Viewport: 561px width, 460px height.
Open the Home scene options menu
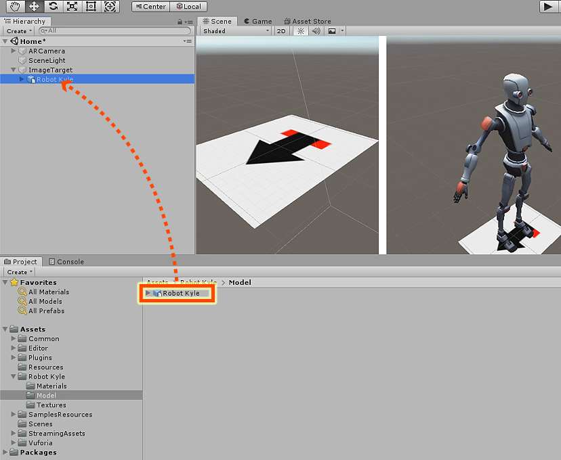(188, 41)
